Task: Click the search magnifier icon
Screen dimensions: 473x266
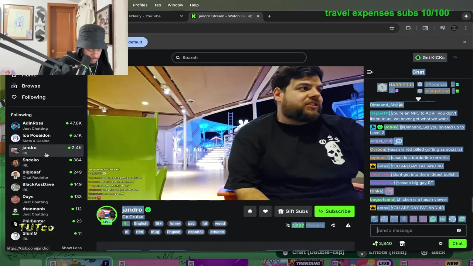Action: (178, 58)
